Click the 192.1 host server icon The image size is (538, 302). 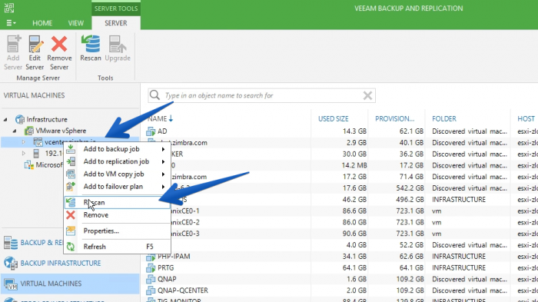[x=36, y=154]
